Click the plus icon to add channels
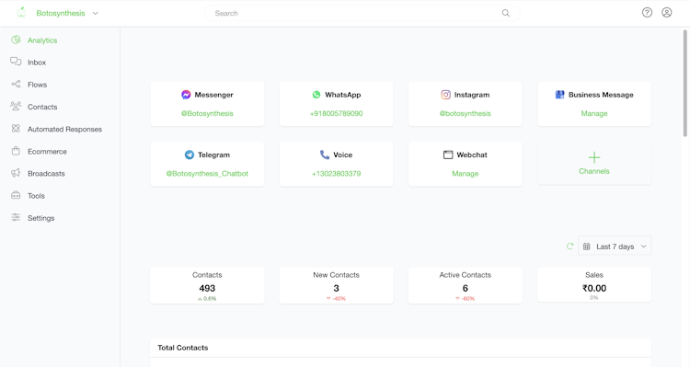This screenshot has width=690, height=367. click(x=594, y=157)
